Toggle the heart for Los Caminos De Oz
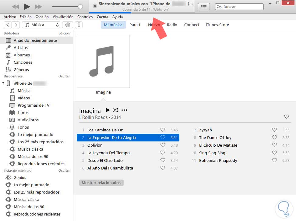 (x=163, y=130)
